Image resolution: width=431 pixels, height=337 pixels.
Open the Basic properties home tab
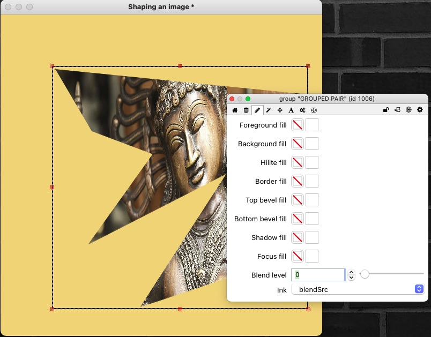(x=235, y=110)
